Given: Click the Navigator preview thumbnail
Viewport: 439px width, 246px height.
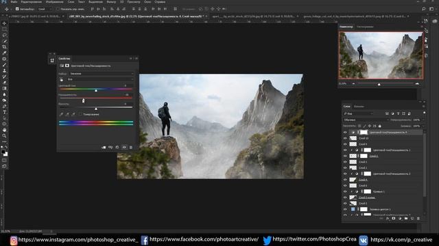Looking at the screenshot, I should tap(381, 55).
